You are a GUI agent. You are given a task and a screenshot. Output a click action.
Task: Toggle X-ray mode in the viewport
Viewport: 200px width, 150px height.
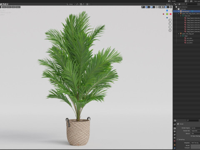[x=157, y=7]
